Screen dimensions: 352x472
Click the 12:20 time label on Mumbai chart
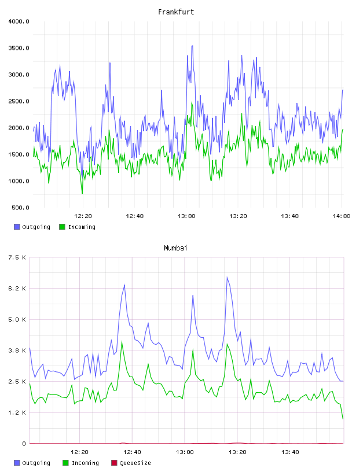(x=79, y=452)
